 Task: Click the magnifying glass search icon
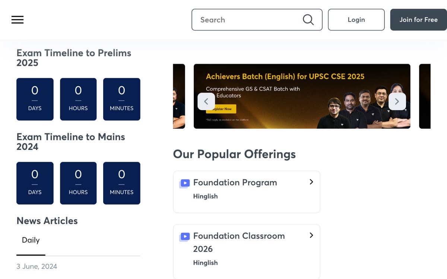[x=308, y=20]
